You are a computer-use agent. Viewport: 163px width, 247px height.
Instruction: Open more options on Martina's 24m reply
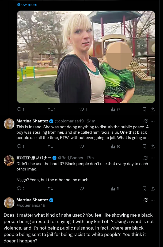tap(153, 121)
